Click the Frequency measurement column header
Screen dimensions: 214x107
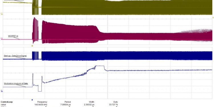pos(42,102)
